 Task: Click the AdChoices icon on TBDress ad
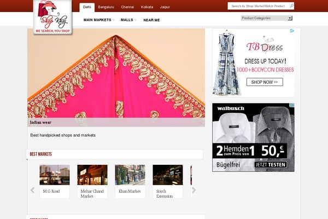pos(292,31)
